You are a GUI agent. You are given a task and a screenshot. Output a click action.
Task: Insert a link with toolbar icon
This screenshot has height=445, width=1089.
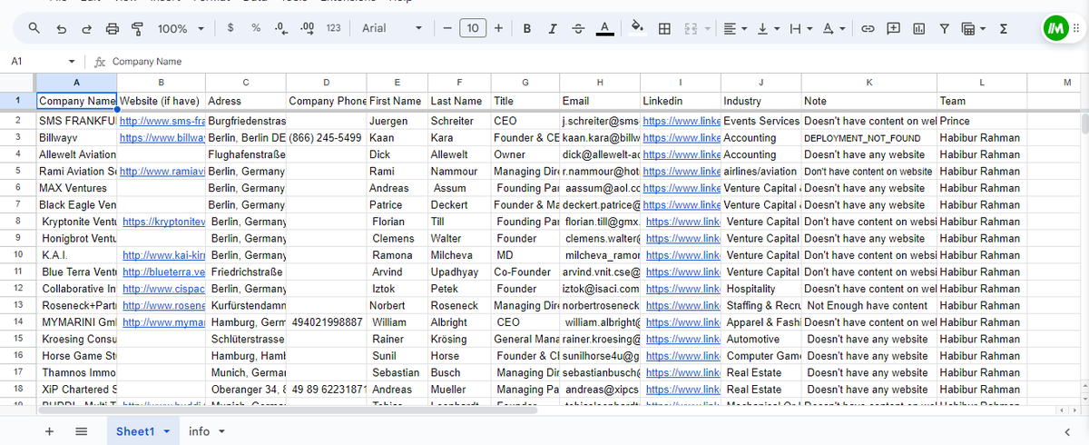(868, 28)
